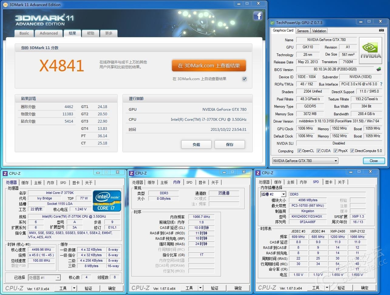Switch to the Validation tab in GPU-Z

point(319,31)
